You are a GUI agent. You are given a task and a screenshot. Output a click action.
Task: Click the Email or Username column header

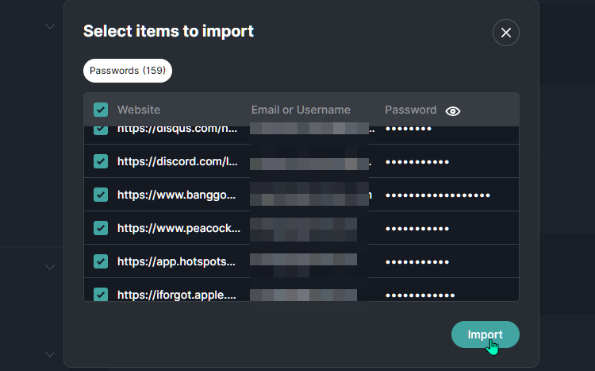[x=301, y=110]
